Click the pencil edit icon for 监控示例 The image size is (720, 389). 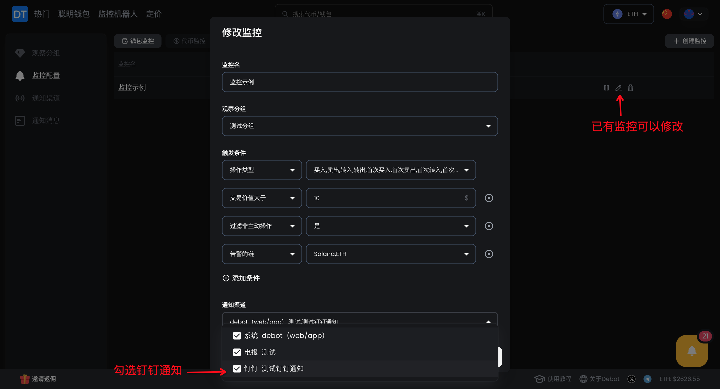[x=618, y=88]
